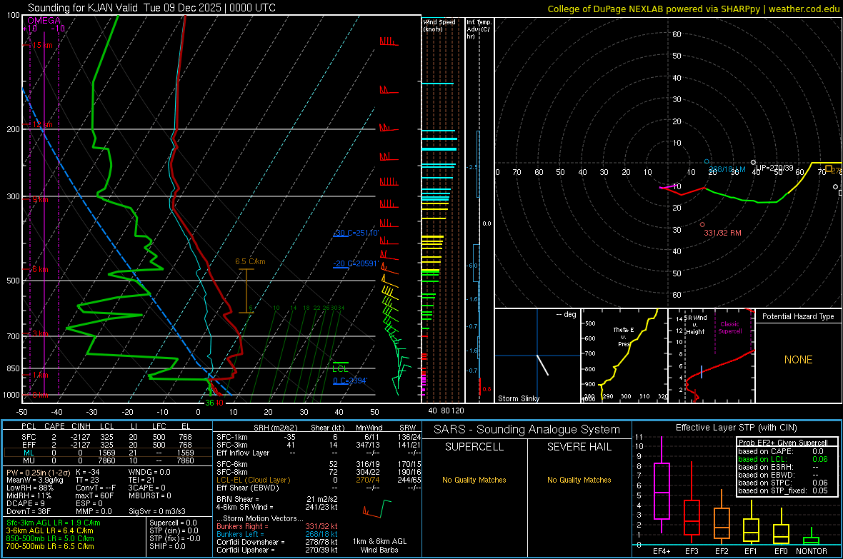Click the Bunkers Right mover circle on hodograph
Screen dimensions: 843x559
point(702,225)
